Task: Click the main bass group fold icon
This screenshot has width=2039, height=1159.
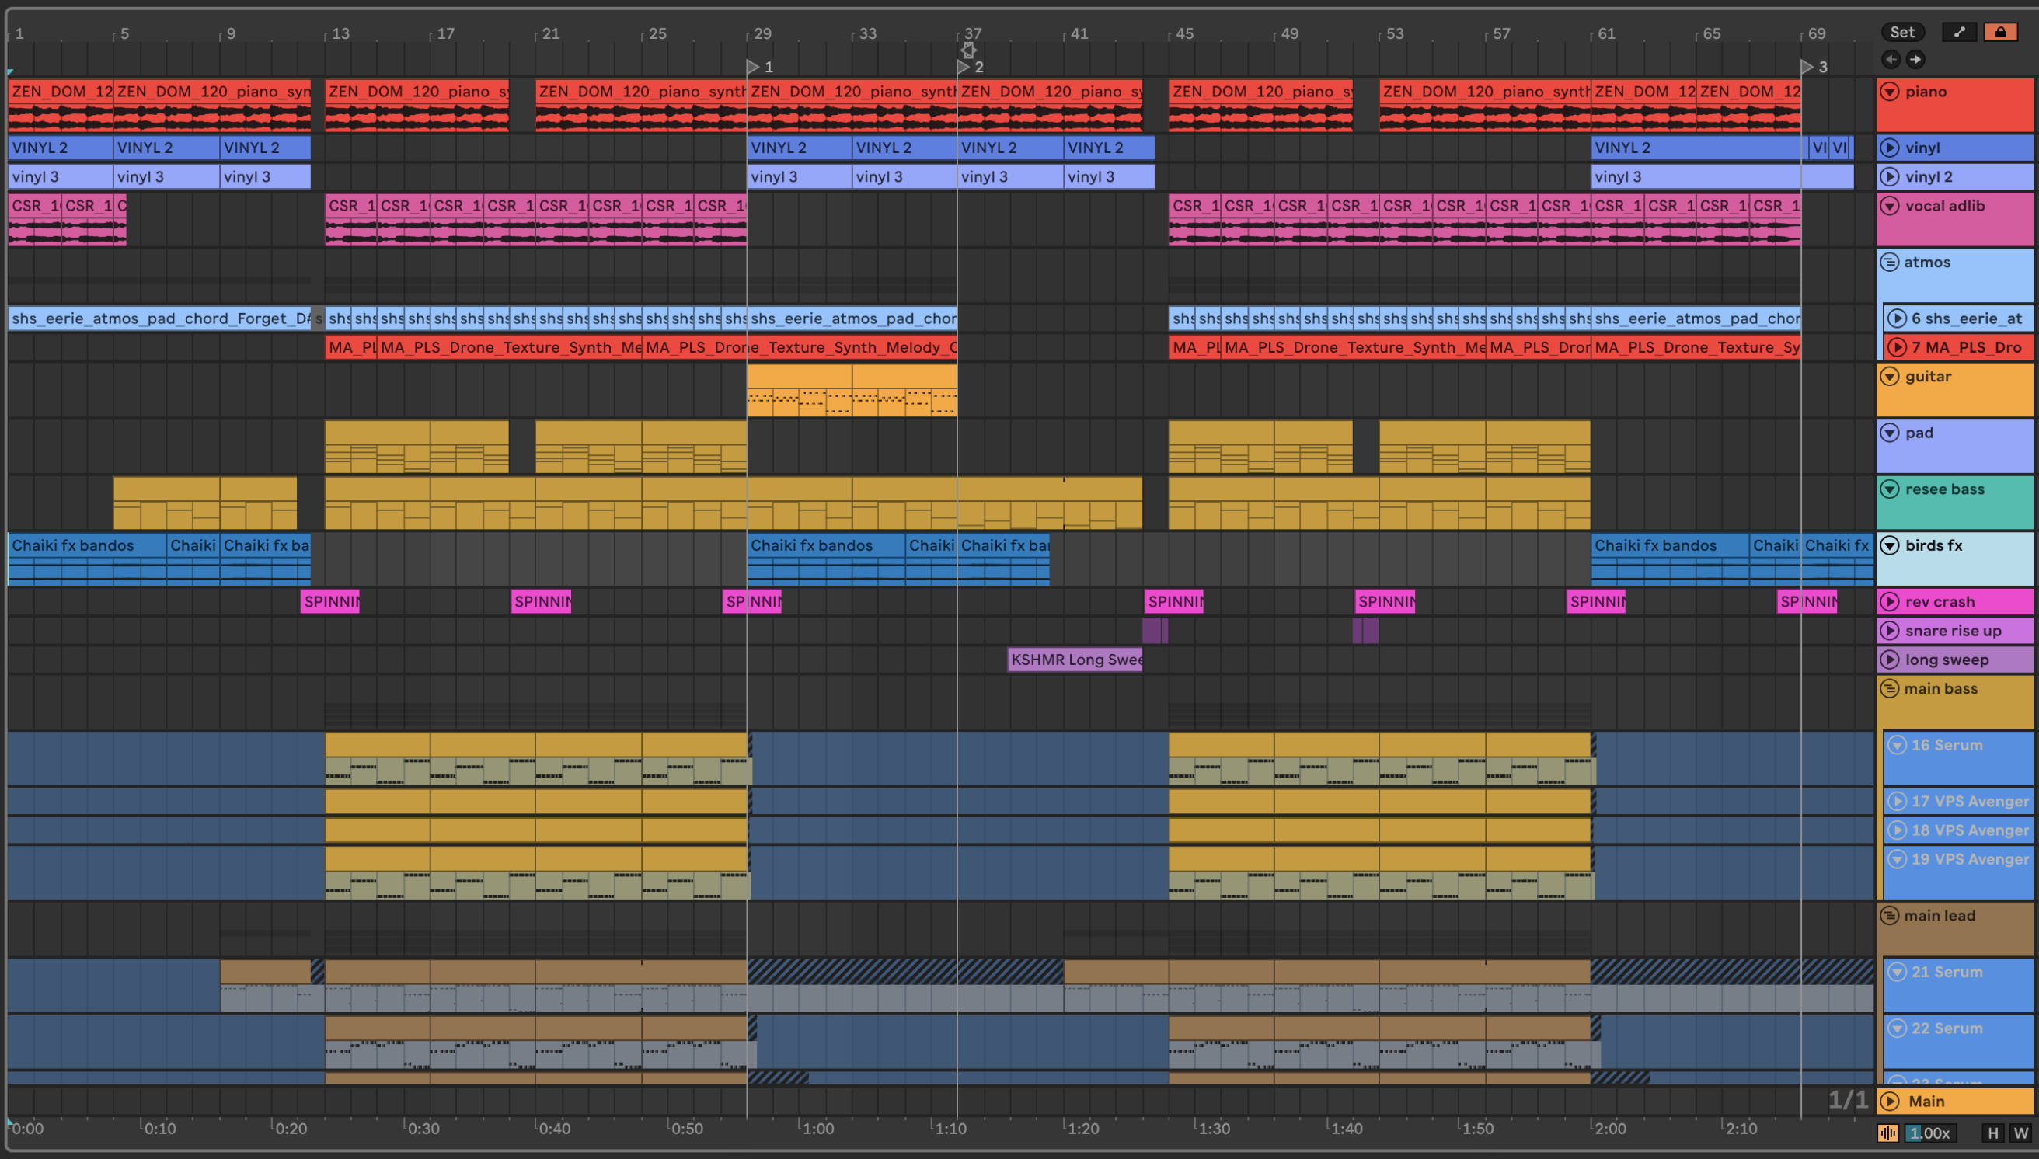Action: (x=1889, y=688)
